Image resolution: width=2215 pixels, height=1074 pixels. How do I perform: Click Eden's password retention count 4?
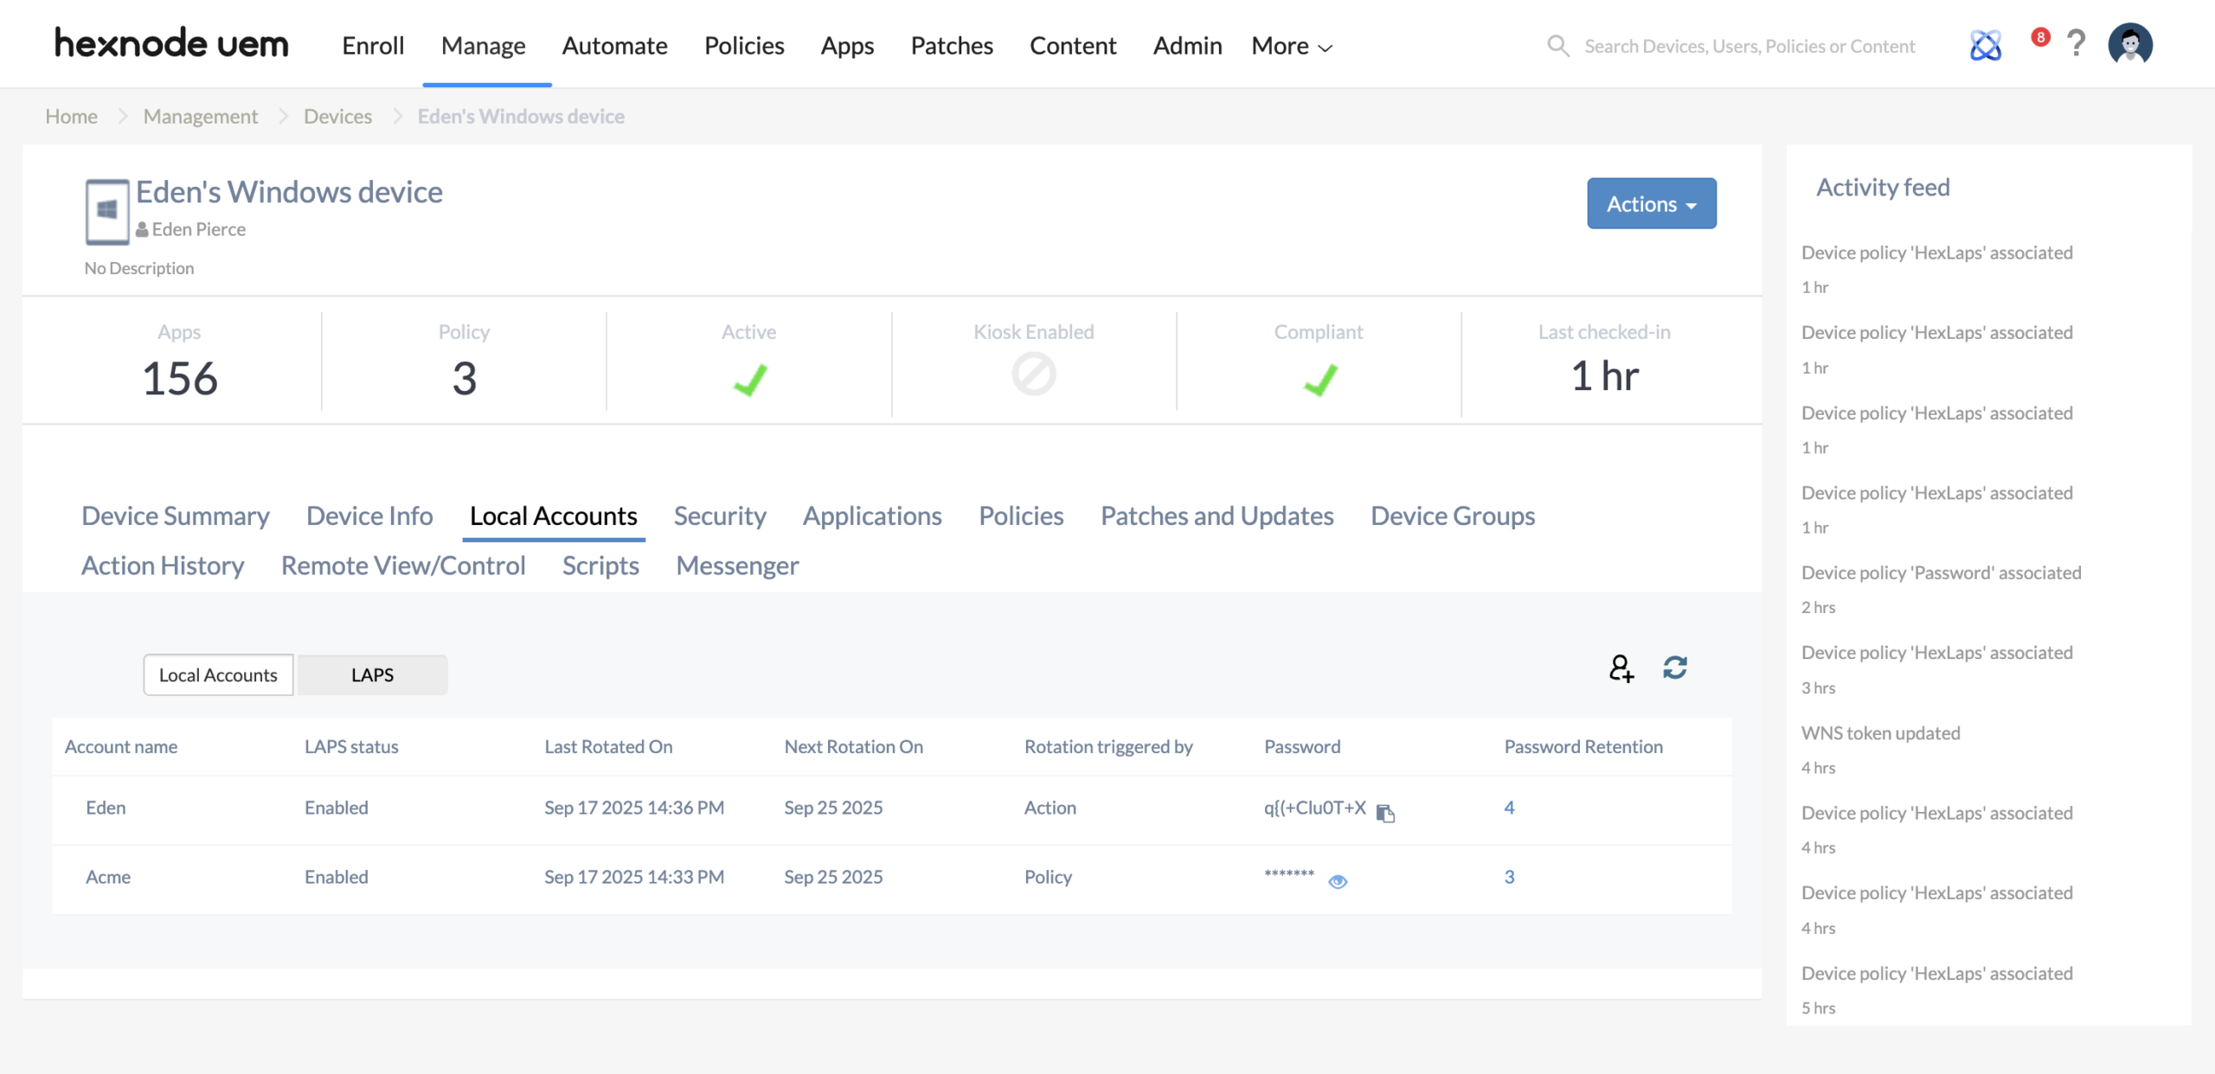(x=1509, y=807)
